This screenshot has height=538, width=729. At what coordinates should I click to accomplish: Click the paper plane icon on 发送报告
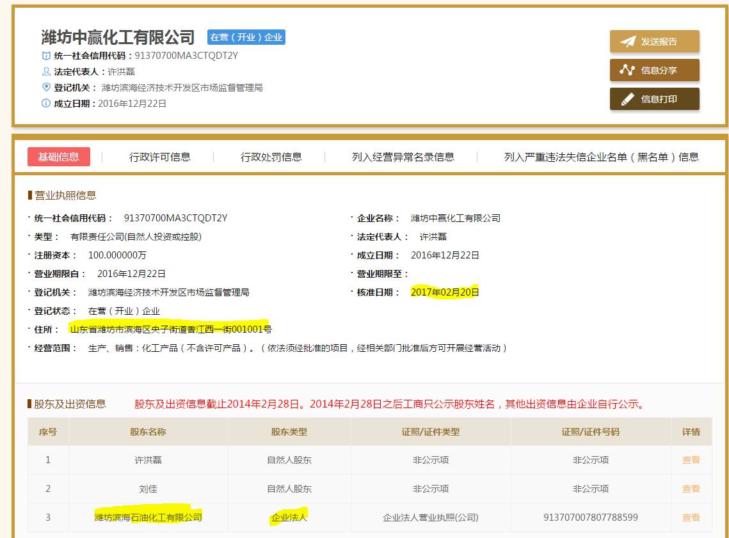tap(628, 42)
